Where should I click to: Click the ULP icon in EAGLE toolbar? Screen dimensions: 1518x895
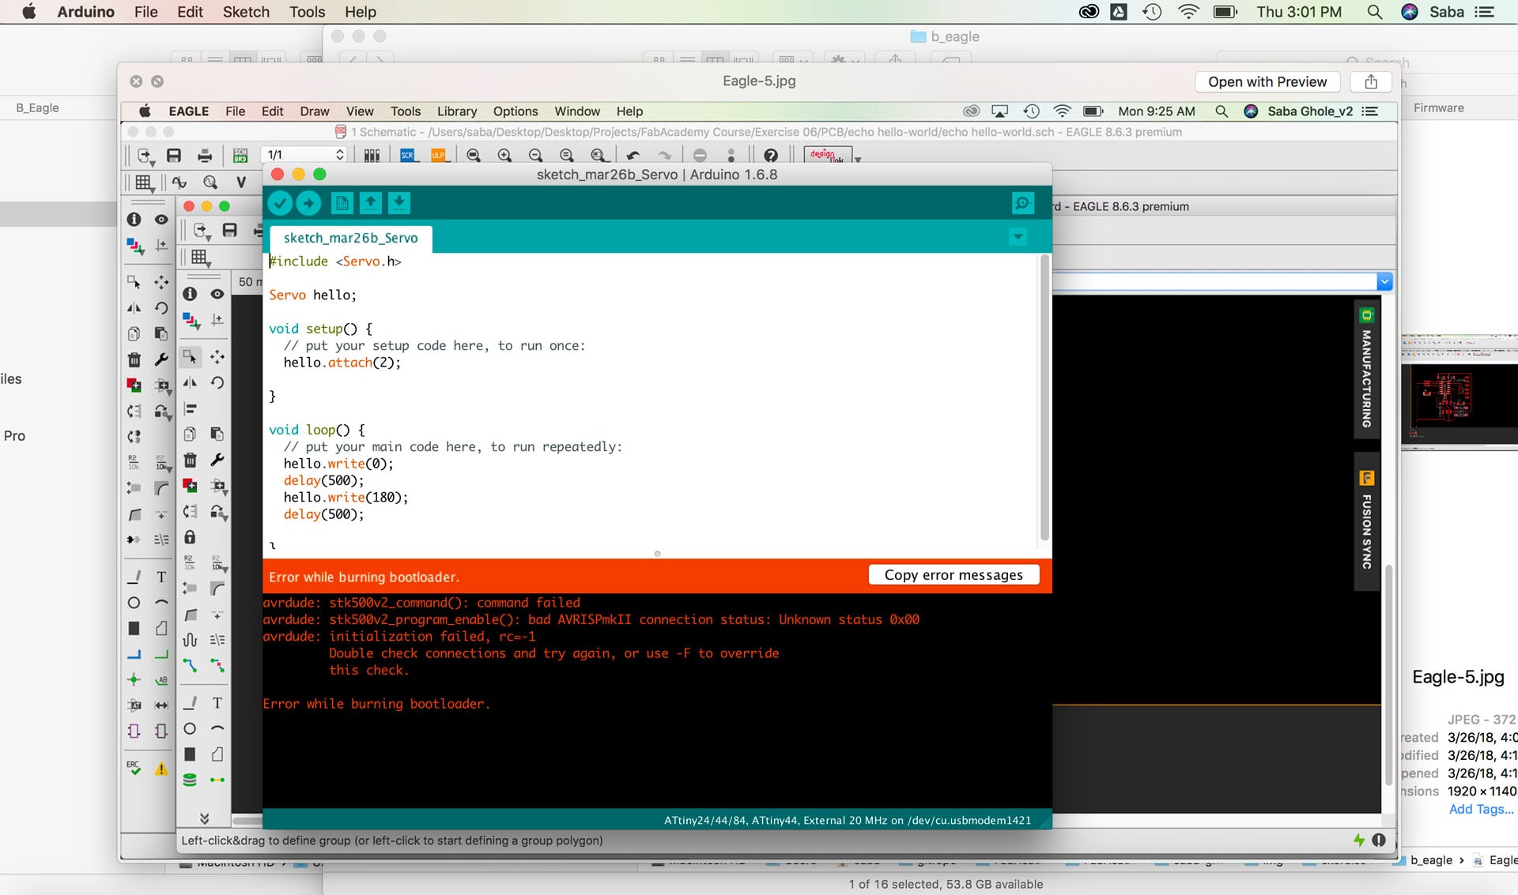coord(439,156)
